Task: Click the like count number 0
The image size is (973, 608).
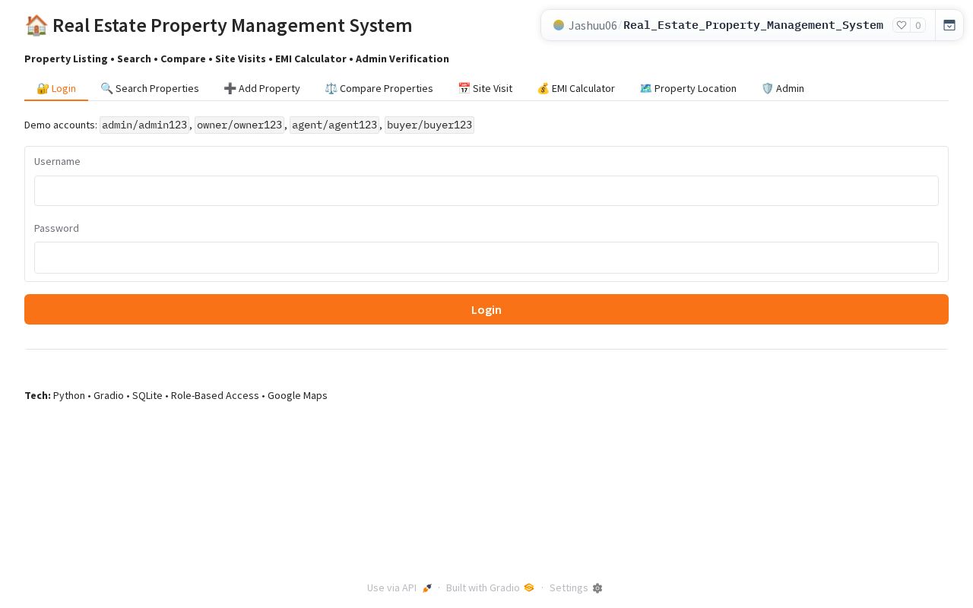Action: 918,25
